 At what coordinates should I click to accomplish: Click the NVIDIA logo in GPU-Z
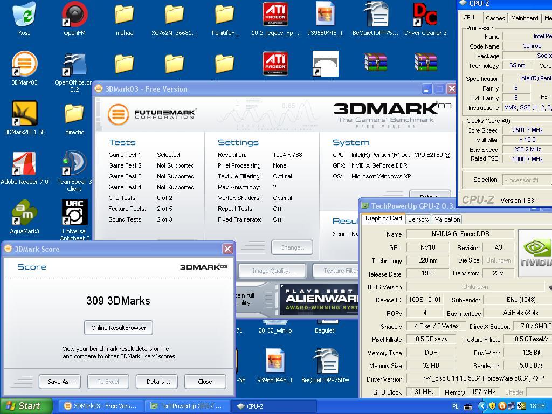535,253
